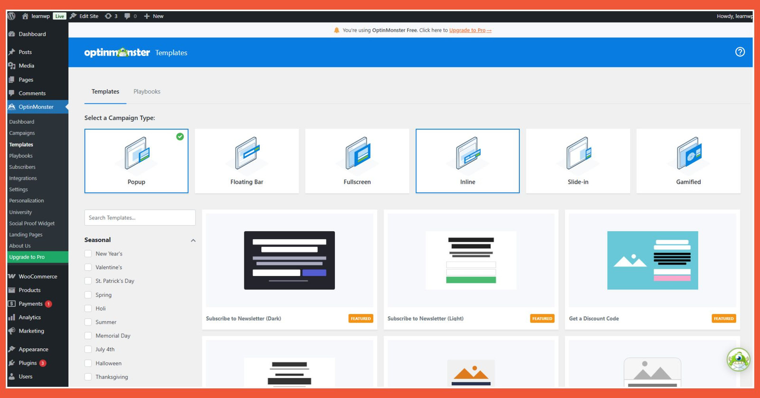Open Subscribe to Newsletter (Dark) template
Screen dimensions: 760x398
click(289, 269)
